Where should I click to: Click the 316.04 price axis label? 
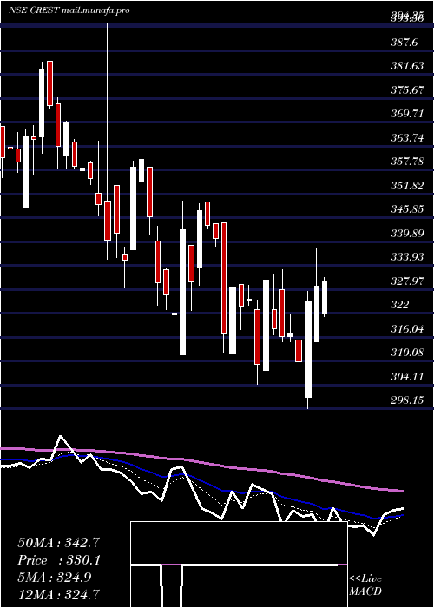coord(407,329)
